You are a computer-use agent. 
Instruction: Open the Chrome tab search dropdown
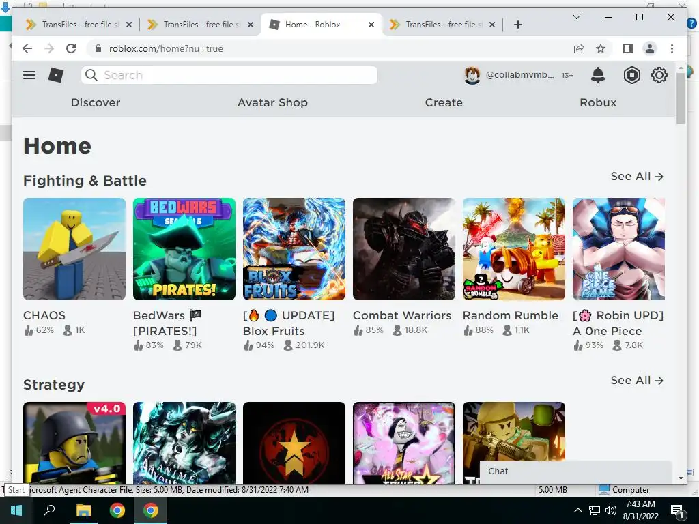coord(576,17)
